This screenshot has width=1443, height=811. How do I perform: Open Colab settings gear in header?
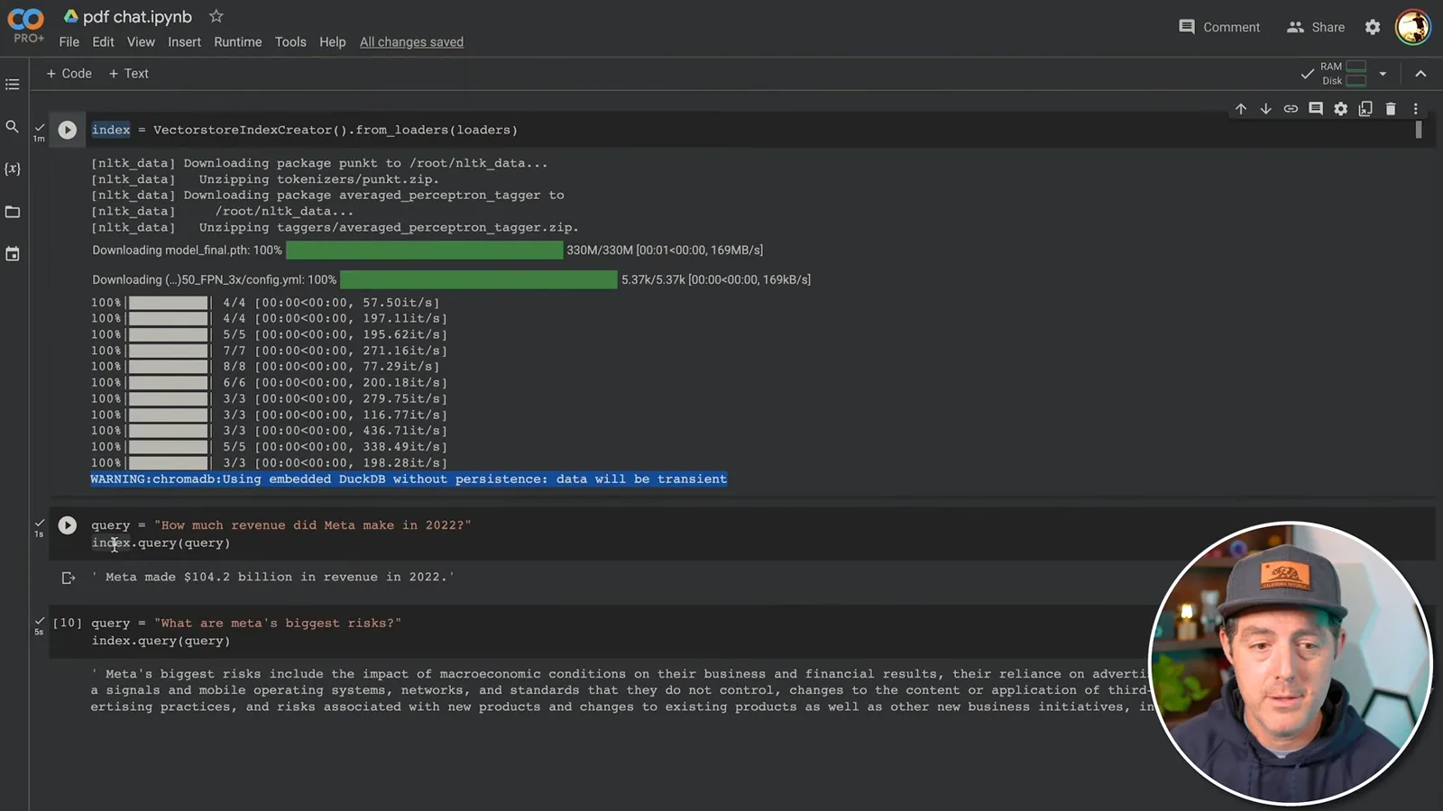(1373, 27)
